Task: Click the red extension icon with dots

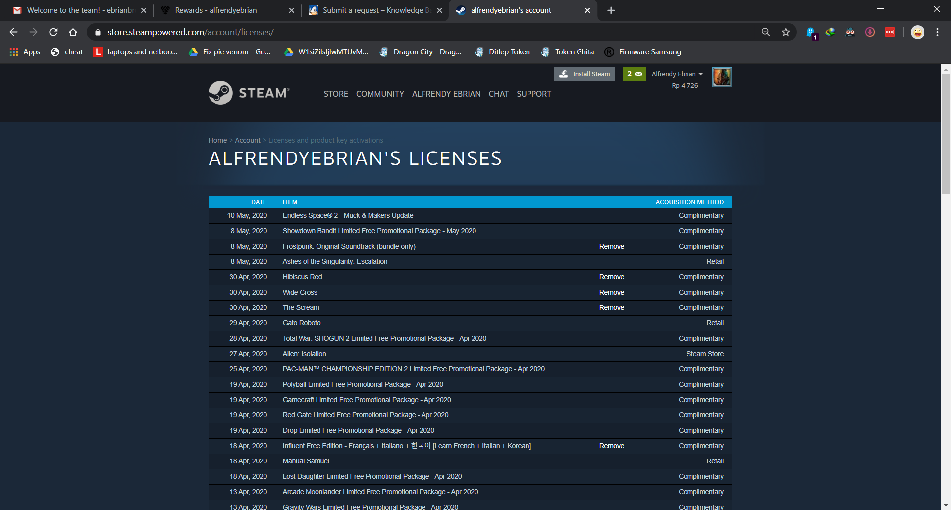Action: (890, 32)
